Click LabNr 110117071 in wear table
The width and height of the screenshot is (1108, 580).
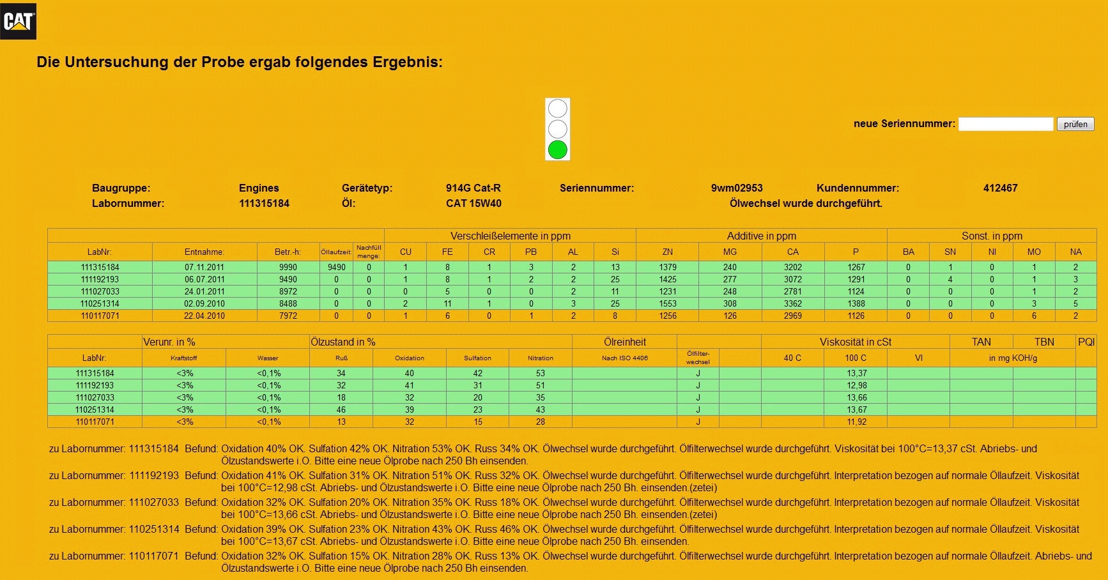pos(100,316)
